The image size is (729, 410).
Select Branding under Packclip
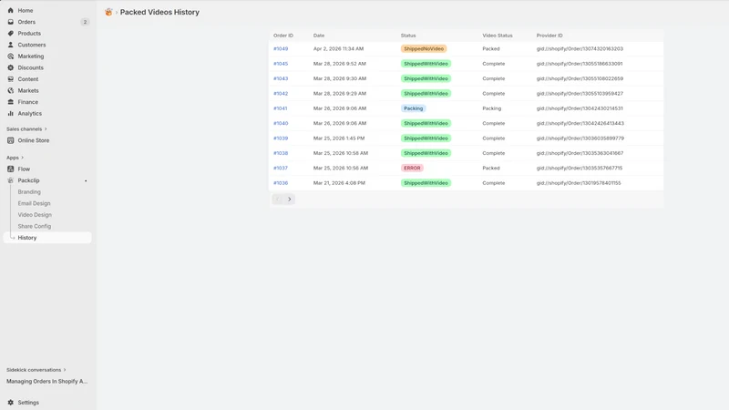[29, 192]
